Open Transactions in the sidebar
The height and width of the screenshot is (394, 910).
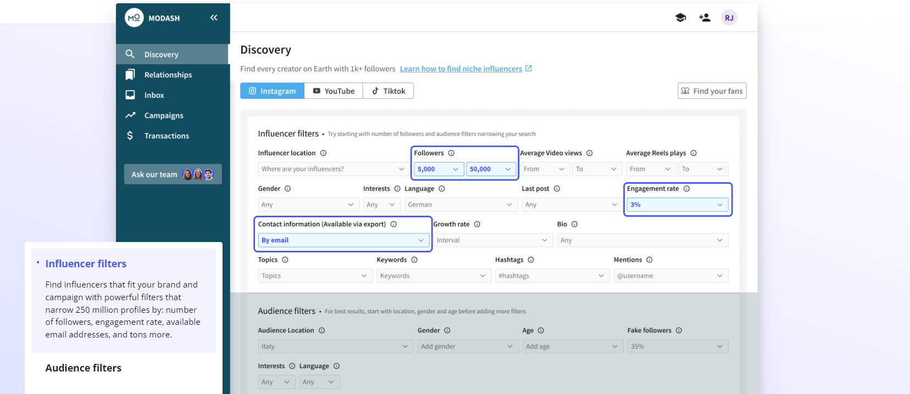click(173, 136)
